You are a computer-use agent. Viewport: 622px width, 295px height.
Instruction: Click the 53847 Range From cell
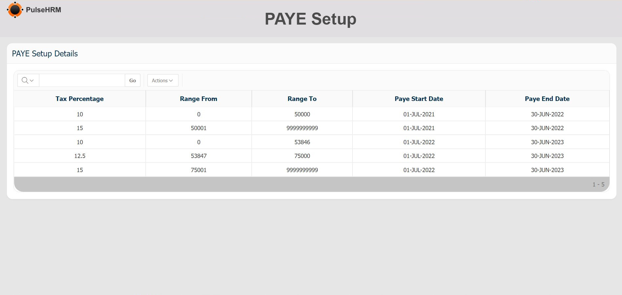click(x=199, y=156)
